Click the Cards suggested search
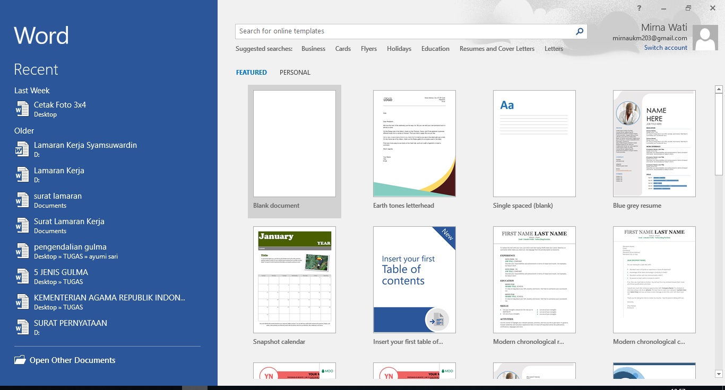This screenshot has width=725, height=390. pos(343,49)
